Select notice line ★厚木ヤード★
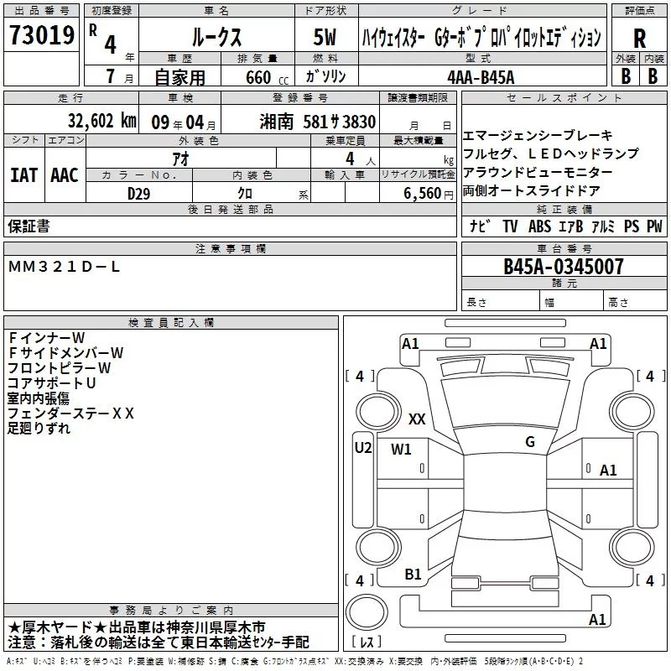Screen dimensions: 671x671 tap(56, 627)
